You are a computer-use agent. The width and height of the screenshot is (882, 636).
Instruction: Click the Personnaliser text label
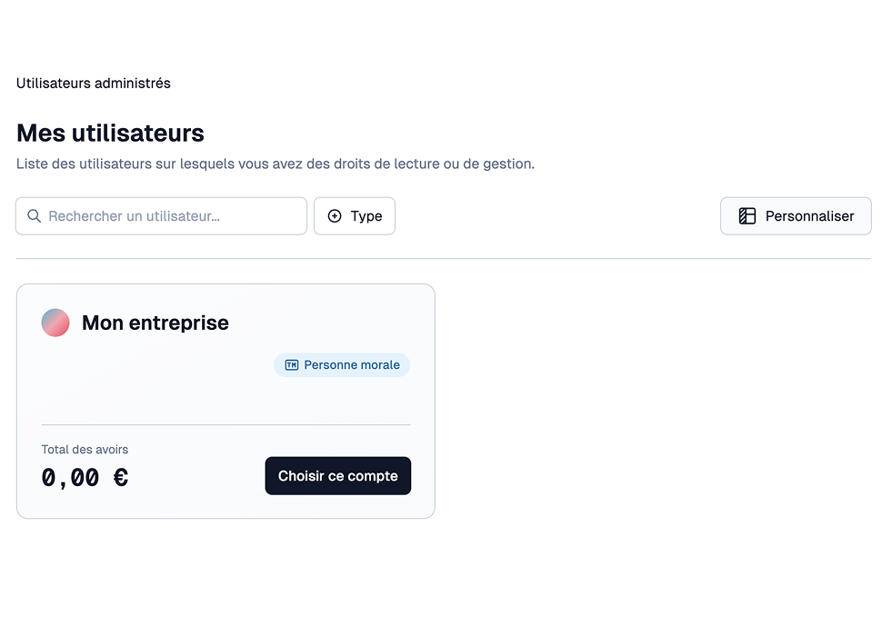[x=809, y=216]
